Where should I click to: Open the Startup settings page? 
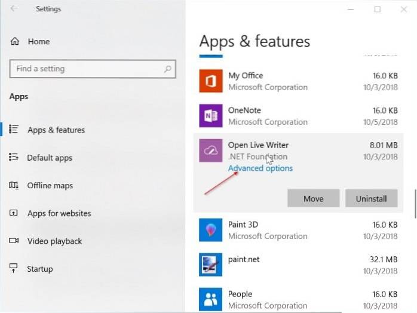[39, 269]
